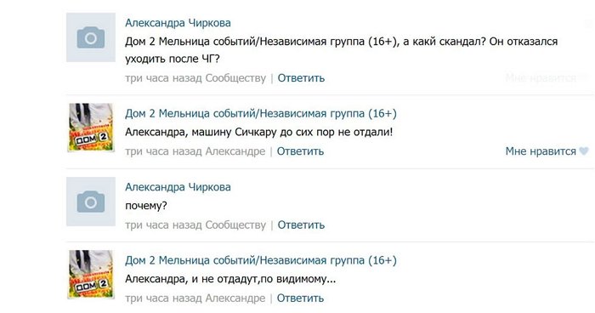595x313 pixels.
Task: Click faded 'Мне нравится' on the first comment
Action: tap(541, 78)
